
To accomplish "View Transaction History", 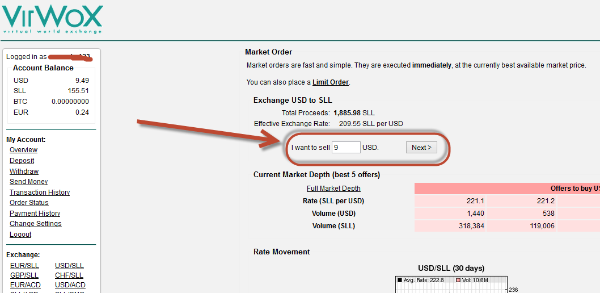I will point(40,192).
